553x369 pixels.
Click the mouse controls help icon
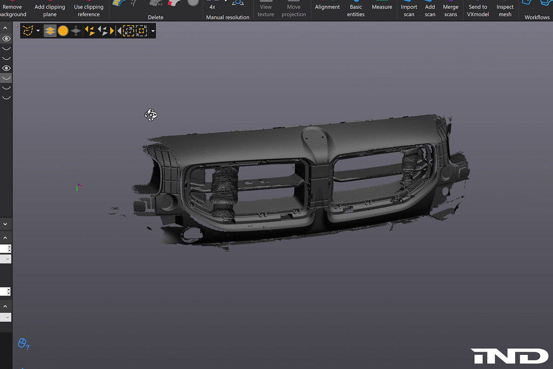point(23,344)
